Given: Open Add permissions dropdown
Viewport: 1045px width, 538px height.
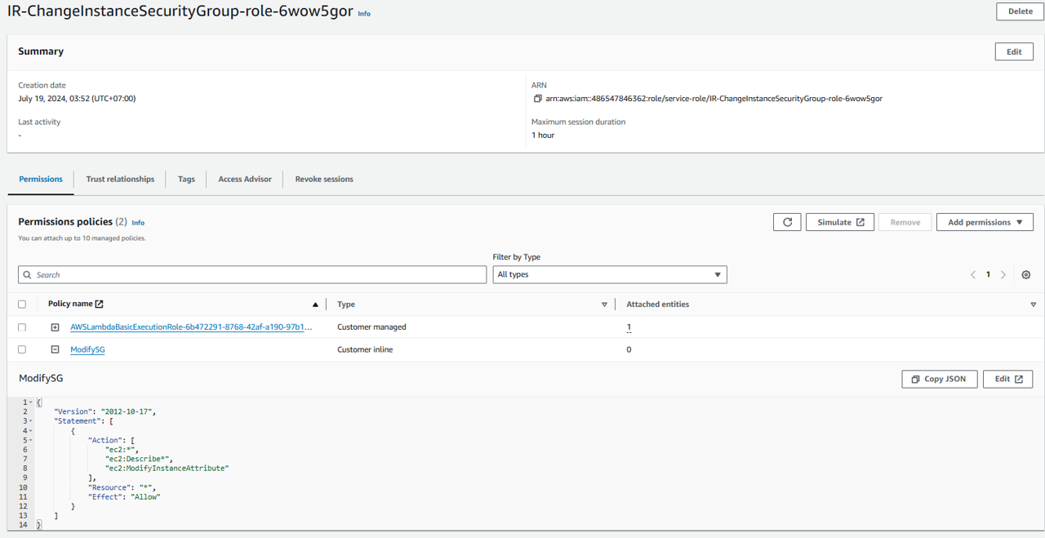Looking at the screenshot, I should tap(985, 222).
